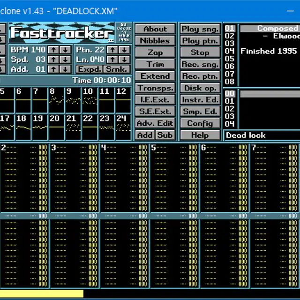The image size is (300, 300).
Task: Click the Add channels button
Action: click(x=145, y=135)
